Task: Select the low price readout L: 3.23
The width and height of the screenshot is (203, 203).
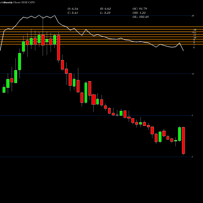Action: click(105, 13)
